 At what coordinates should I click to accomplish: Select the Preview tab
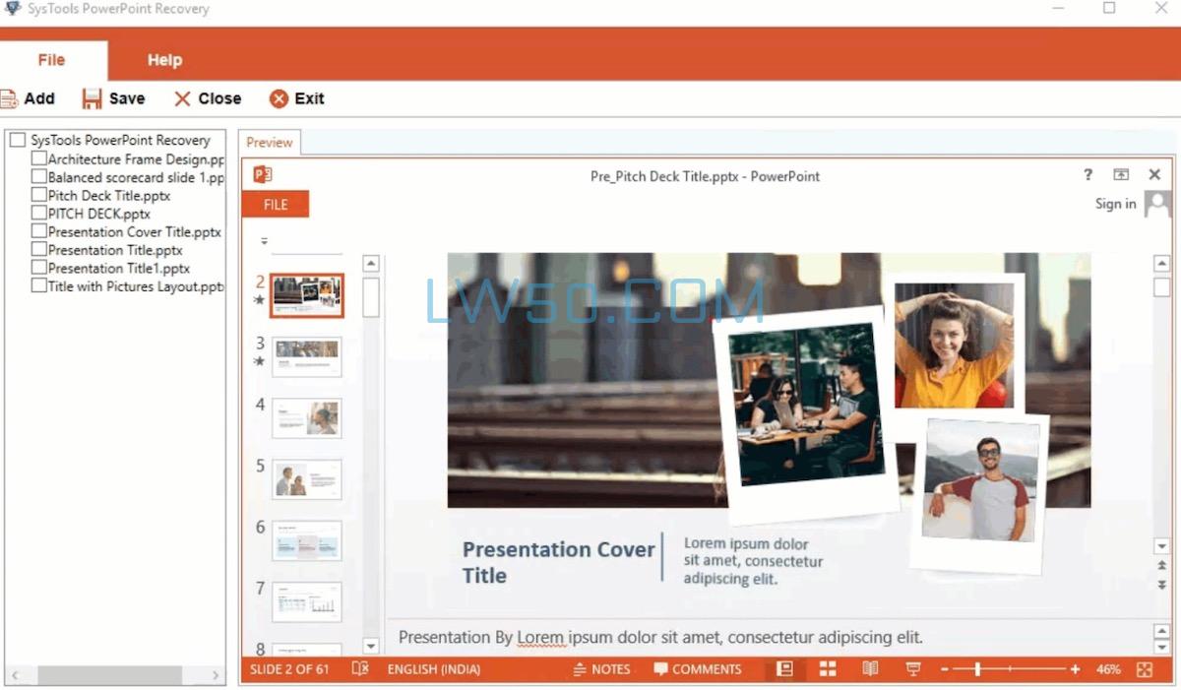269,142
